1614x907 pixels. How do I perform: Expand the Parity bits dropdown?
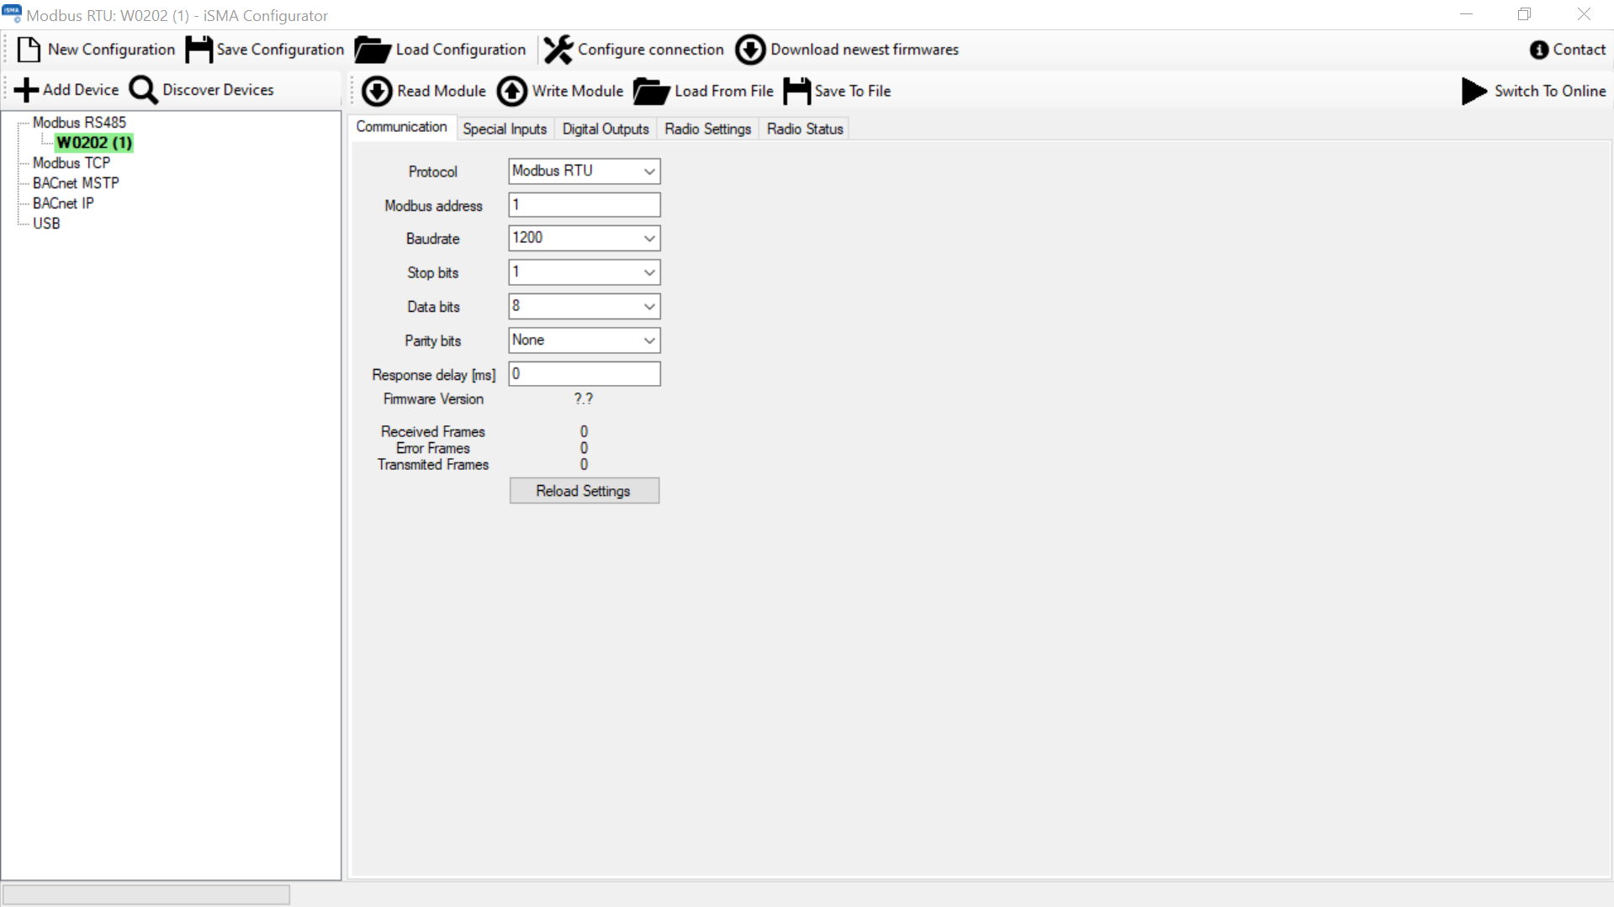pyautogui.click(x=648, y=340)
